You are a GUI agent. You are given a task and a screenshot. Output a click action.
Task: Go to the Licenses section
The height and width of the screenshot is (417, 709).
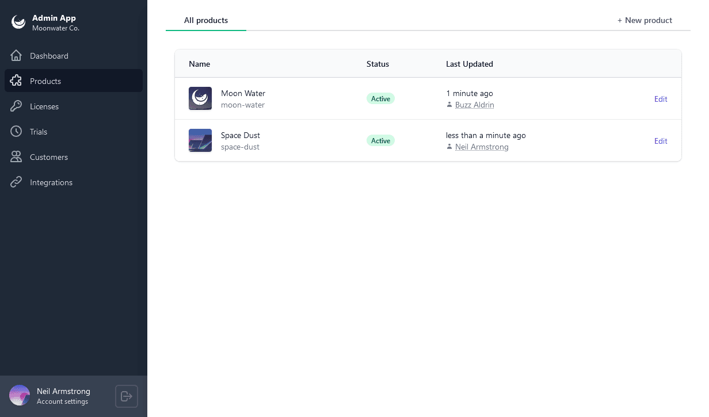[x=44, y=106]
